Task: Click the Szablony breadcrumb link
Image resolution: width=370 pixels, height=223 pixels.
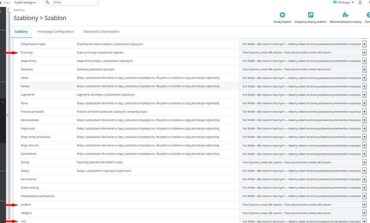Action: click(x=19, y=10)
